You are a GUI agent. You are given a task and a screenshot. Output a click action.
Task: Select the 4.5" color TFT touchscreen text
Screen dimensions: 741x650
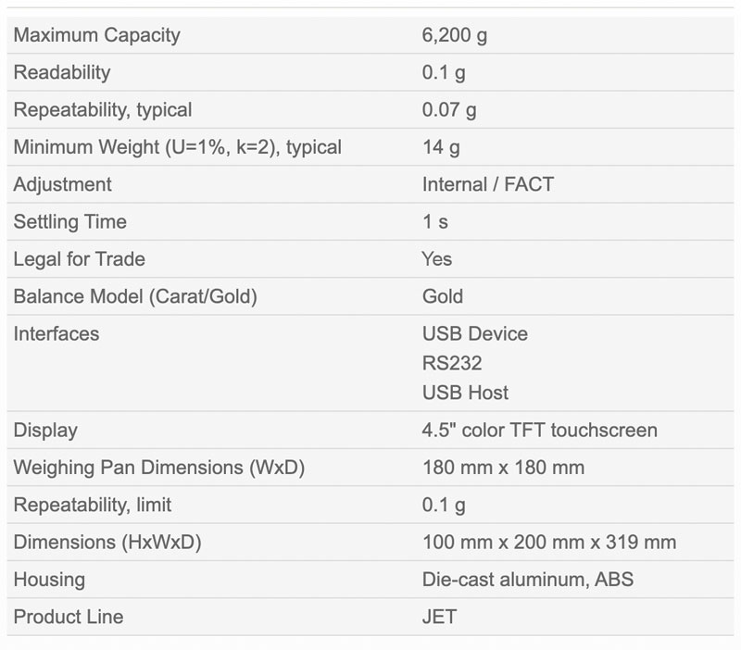(540, 431)
